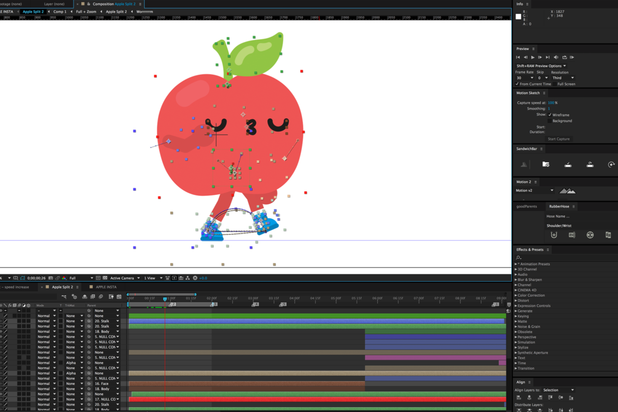Open the Align Layers to Selection dropdown

[559, 390]
